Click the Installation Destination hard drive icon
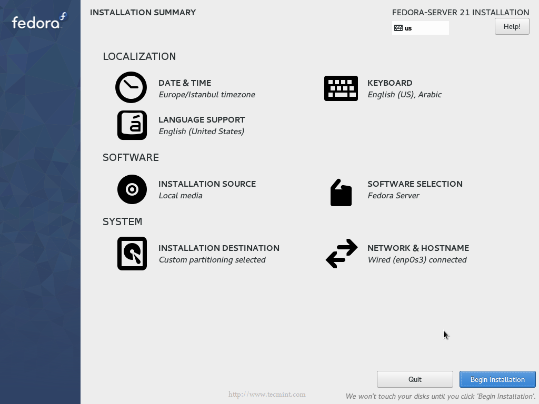The width and height of the screenshot is (539, 404). click(x=132, y=254)
